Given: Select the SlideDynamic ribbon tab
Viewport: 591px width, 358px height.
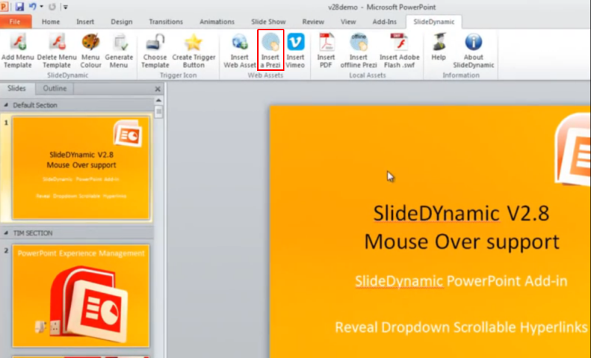Looking at the screenshot, I should click(x=434, y=22).
